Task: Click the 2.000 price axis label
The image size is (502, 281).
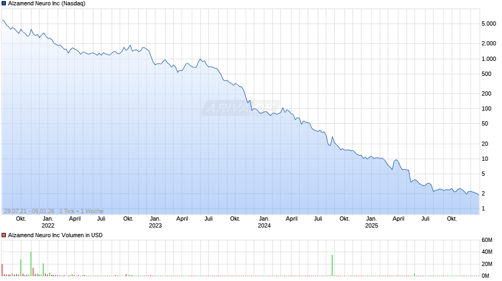Action: [489, 44]
